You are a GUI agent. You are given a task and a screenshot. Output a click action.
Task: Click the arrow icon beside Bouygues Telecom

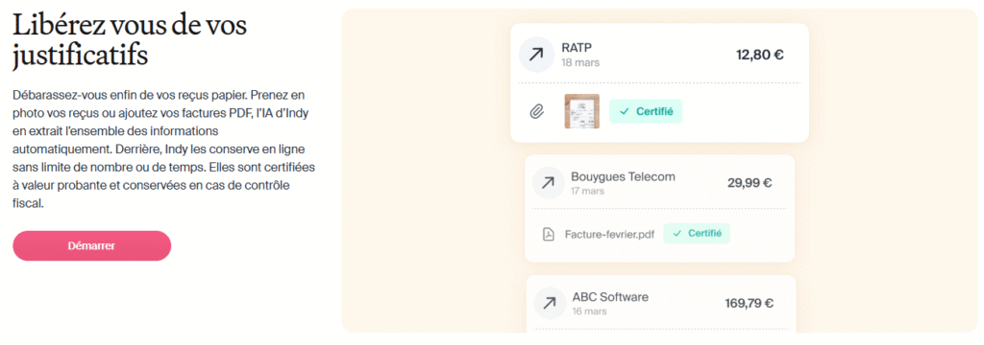tap(548, 183)
